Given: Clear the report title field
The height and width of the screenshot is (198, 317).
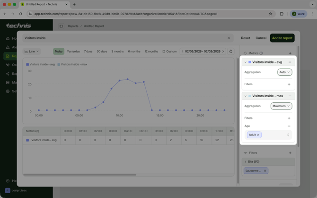Looking at the screenshot, I should tap(229, 38).
